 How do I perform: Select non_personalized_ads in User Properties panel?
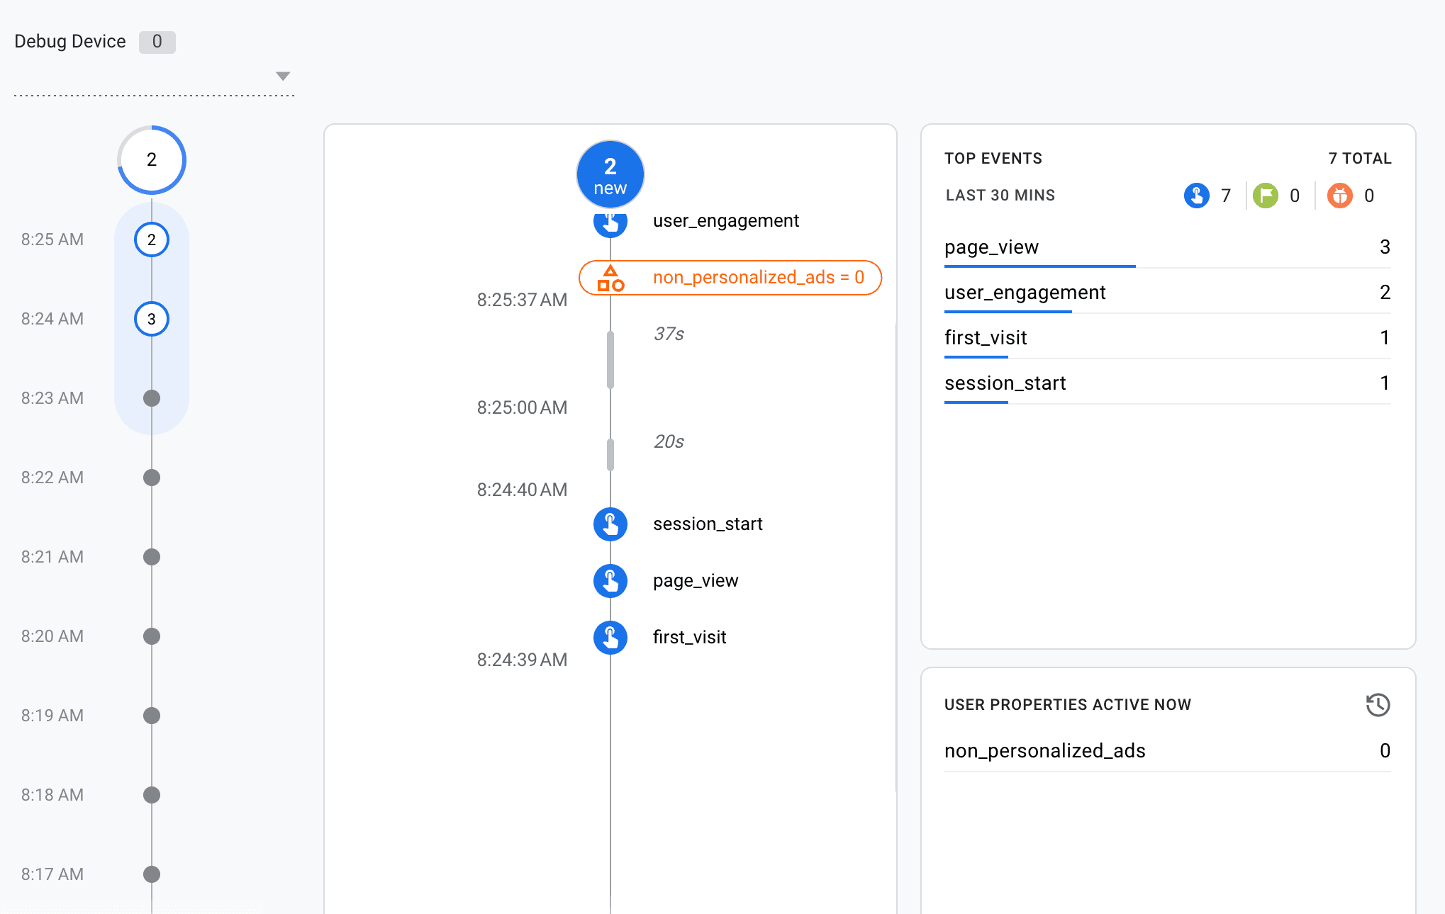click(1044, 751)
